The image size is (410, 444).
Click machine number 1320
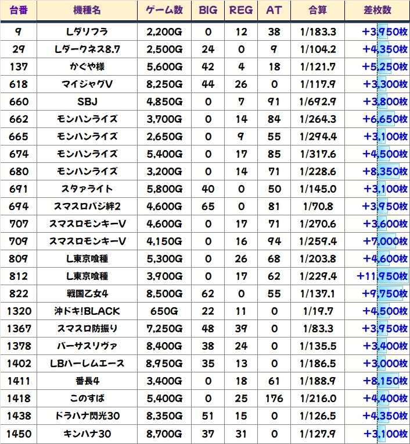pos(19,311)
